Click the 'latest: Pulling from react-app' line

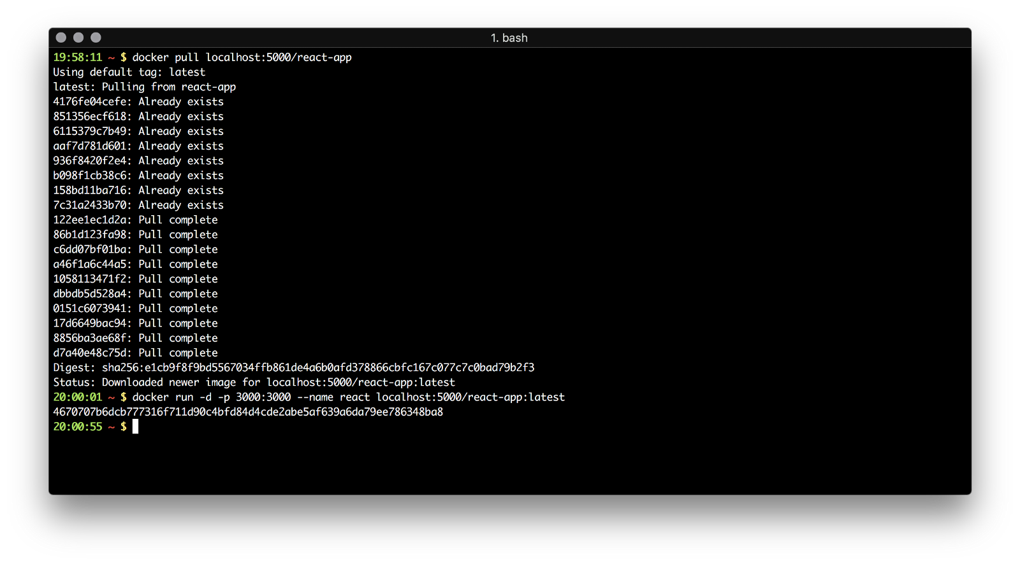pos(144,87)
